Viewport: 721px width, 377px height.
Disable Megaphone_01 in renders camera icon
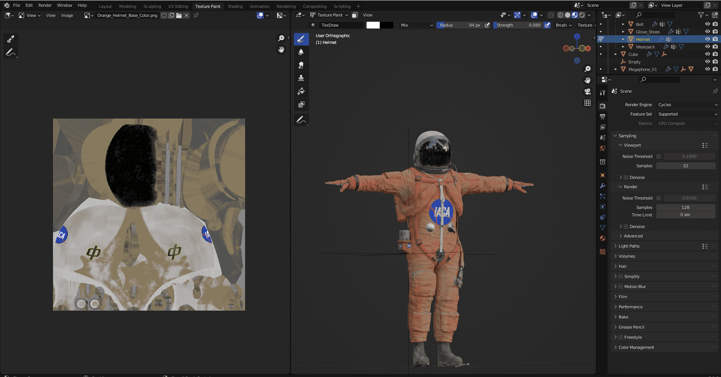(x=715, y=69)
